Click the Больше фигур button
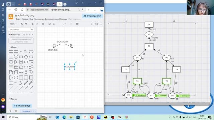The image size is (214, 120). [x=22, y=106]
